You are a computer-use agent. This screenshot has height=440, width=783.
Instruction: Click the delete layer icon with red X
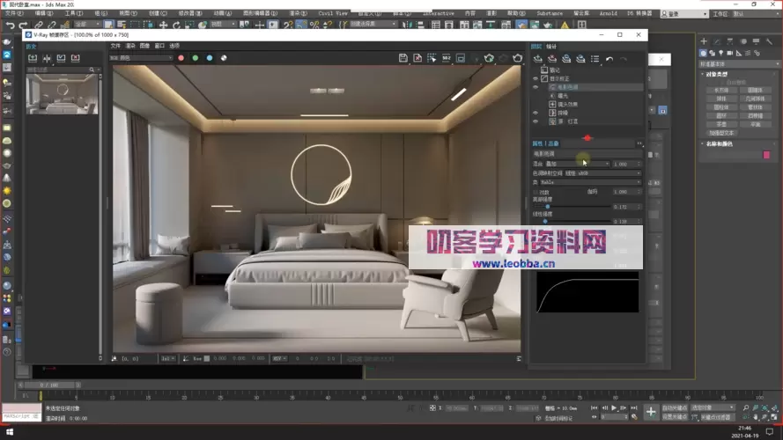[552, 59]
